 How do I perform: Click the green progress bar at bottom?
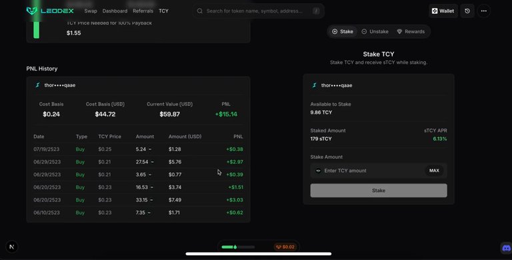pyautogui.click(x=238, y=247)
